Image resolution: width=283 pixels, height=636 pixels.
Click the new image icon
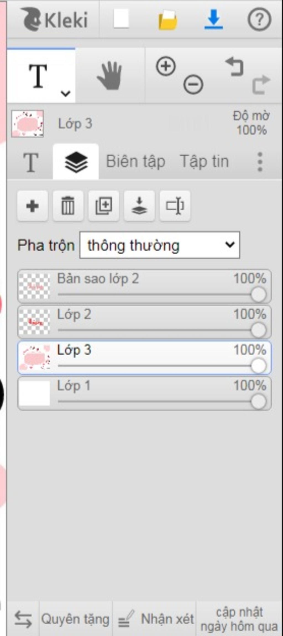[x=121, y=19]
